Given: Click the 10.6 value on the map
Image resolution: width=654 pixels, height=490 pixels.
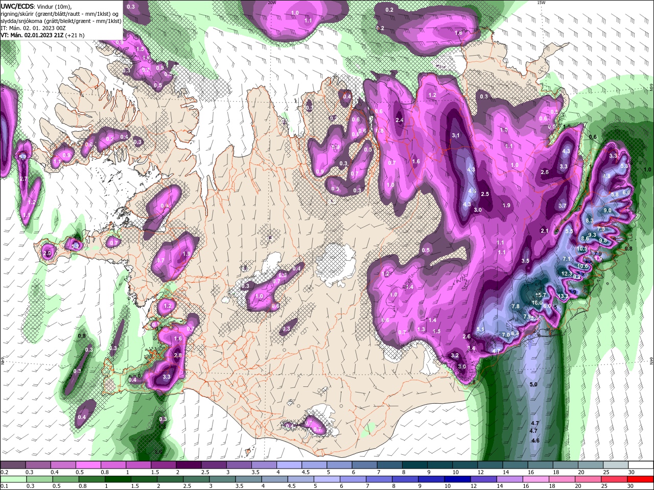Looking at the screenshot, I should pos(582,266).
